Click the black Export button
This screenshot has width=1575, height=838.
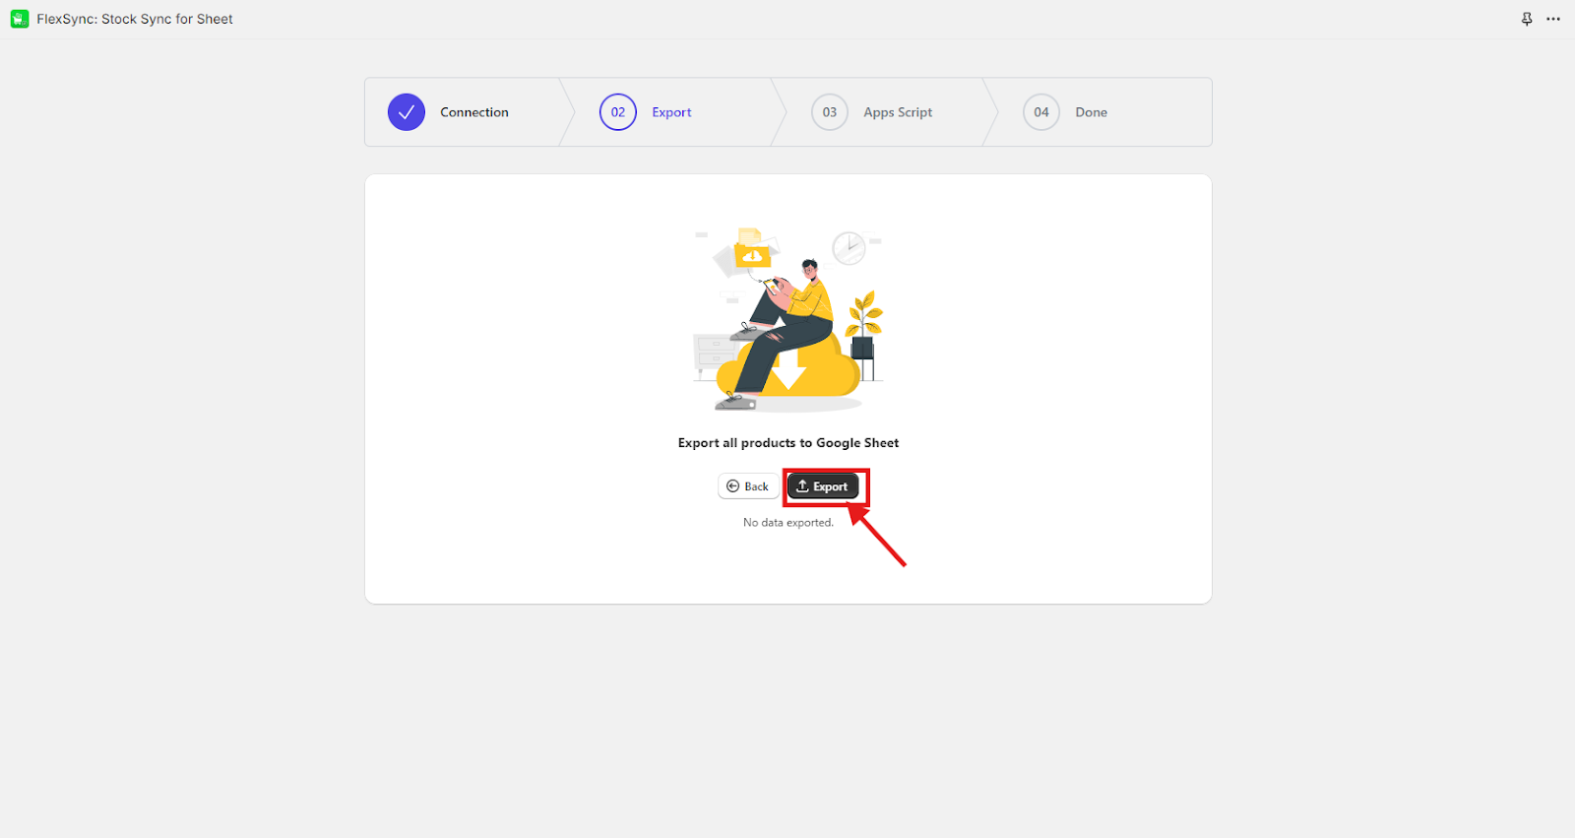[823, 486]
